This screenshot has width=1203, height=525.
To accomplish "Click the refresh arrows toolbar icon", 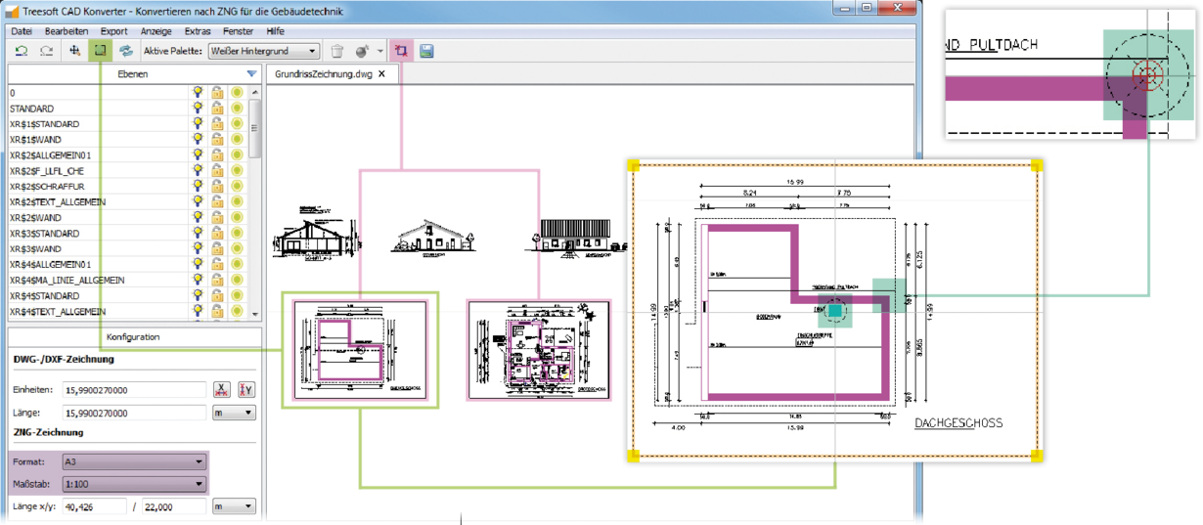I will click(125, 51).
